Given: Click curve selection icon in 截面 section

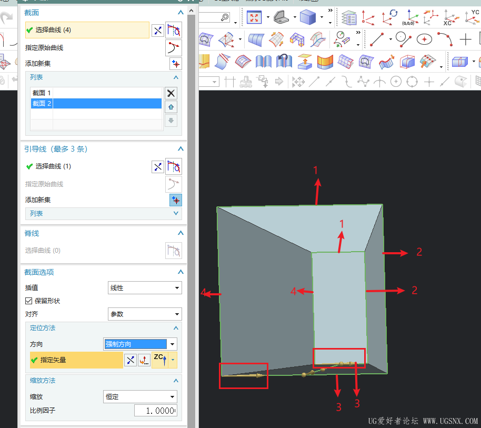Looking at the screenshot, I should click(x=174, y=30).
